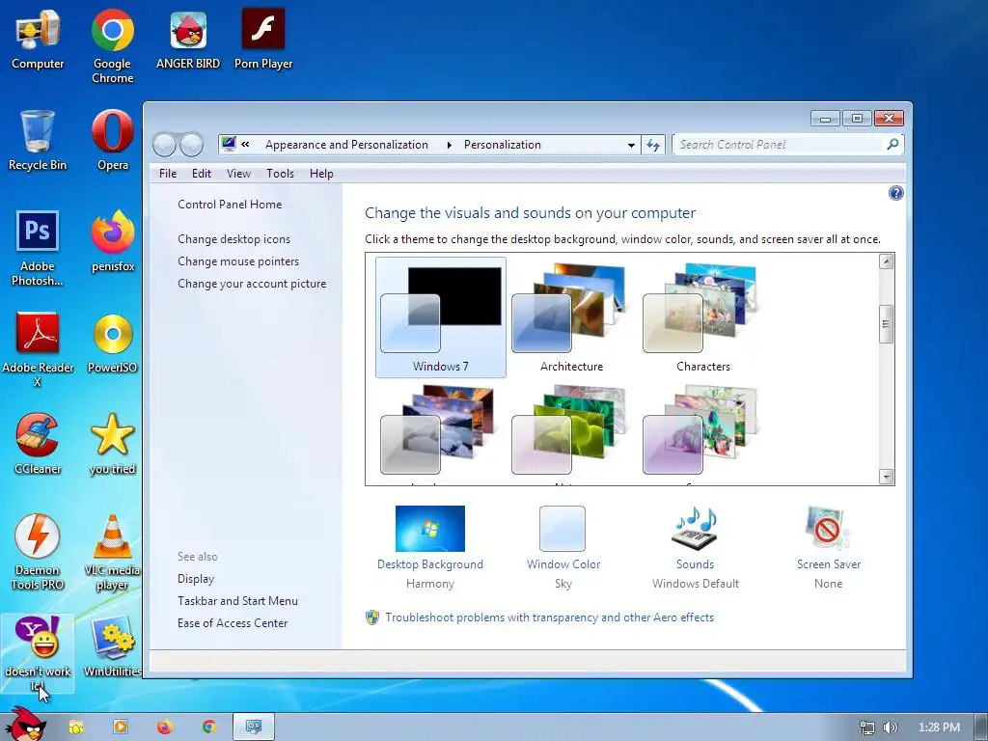Image resolution: width=988 pixels, height=741 pixels.
Task: Open the Edit menu
Action: pos(202,174)
